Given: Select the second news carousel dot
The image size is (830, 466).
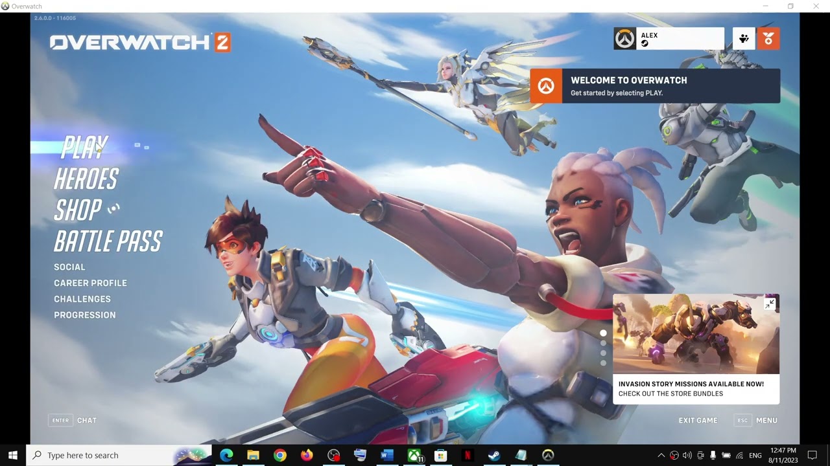Looking at the screenshot, I should (x=603, y=343).
